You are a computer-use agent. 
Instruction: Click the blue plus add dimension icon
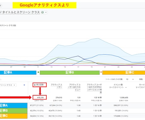(x=24, y=85)
